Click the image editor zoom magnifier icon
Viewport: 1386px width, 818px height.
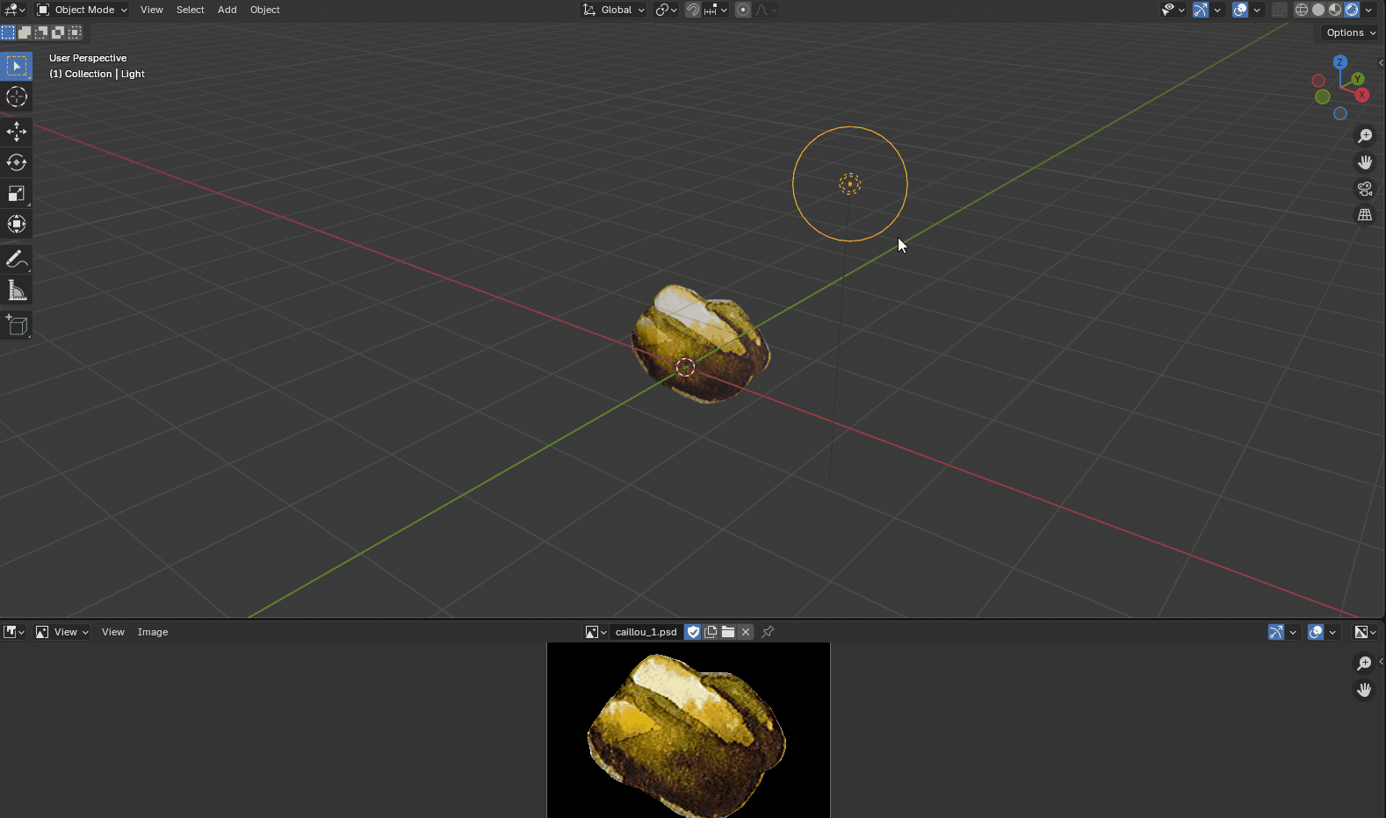(x=1364, y=664)
